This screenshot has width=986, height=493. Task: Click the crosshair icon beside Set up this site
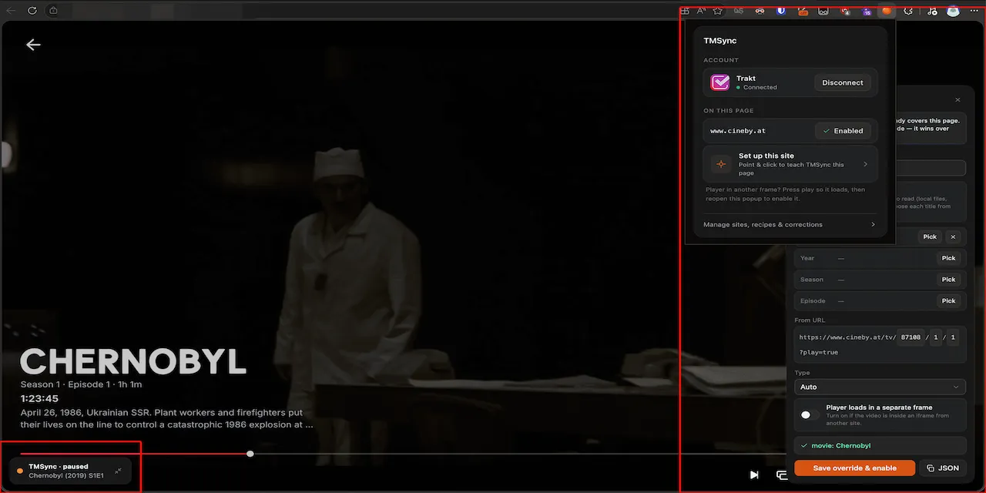click(721, 164)
